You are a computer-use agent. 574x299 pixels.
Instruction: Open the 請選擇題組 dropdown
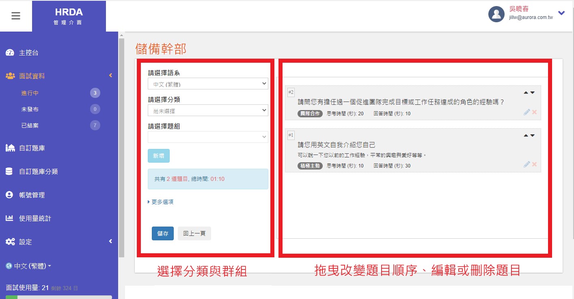point(208,137)
